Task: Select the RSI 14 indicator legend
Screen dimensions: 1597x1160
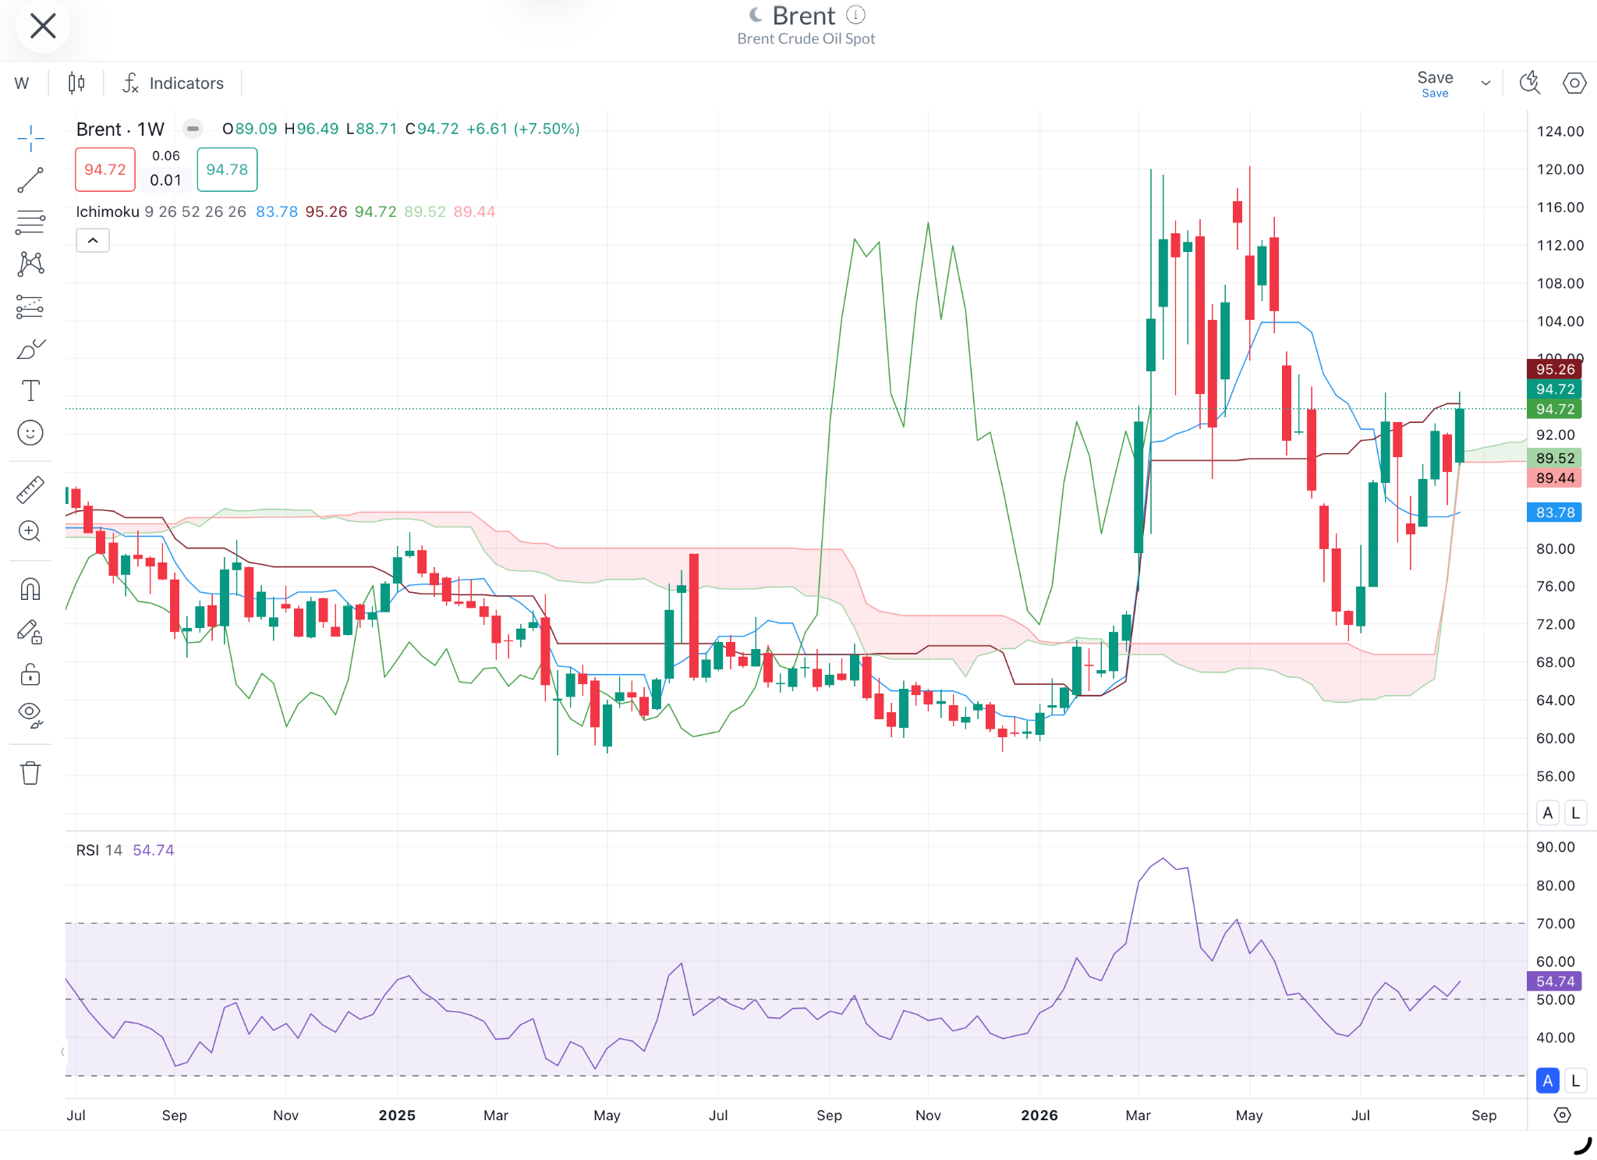Action: (99, 850)
